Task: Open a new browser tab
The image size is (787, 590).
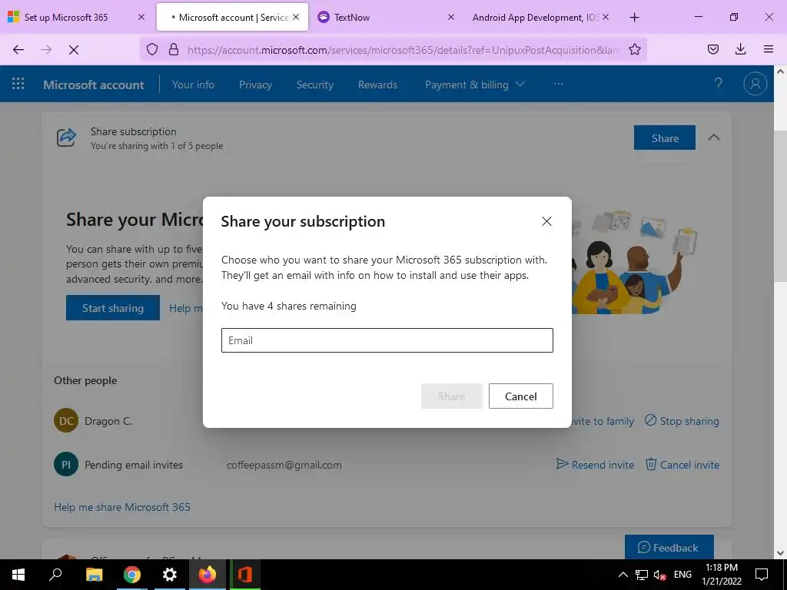Action: click(x=634, y=17)
